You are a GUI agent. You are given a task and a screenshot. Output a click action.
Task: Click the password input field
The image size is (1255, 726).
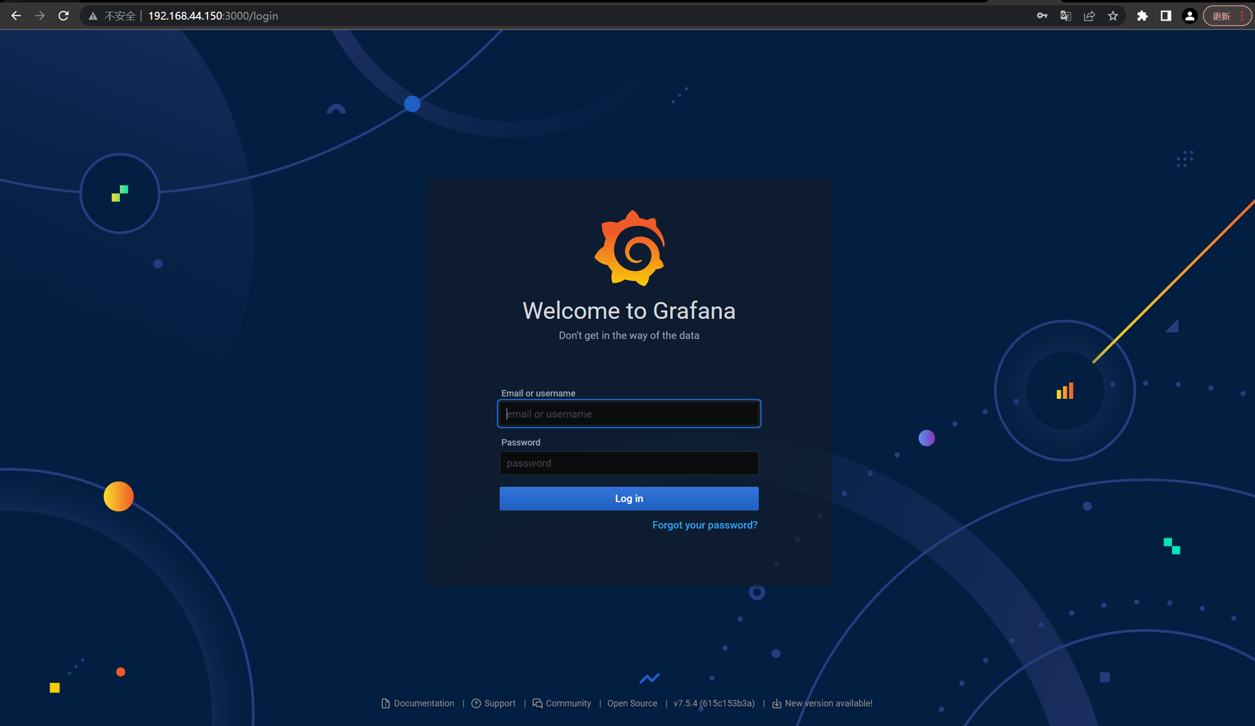(629, 463)
